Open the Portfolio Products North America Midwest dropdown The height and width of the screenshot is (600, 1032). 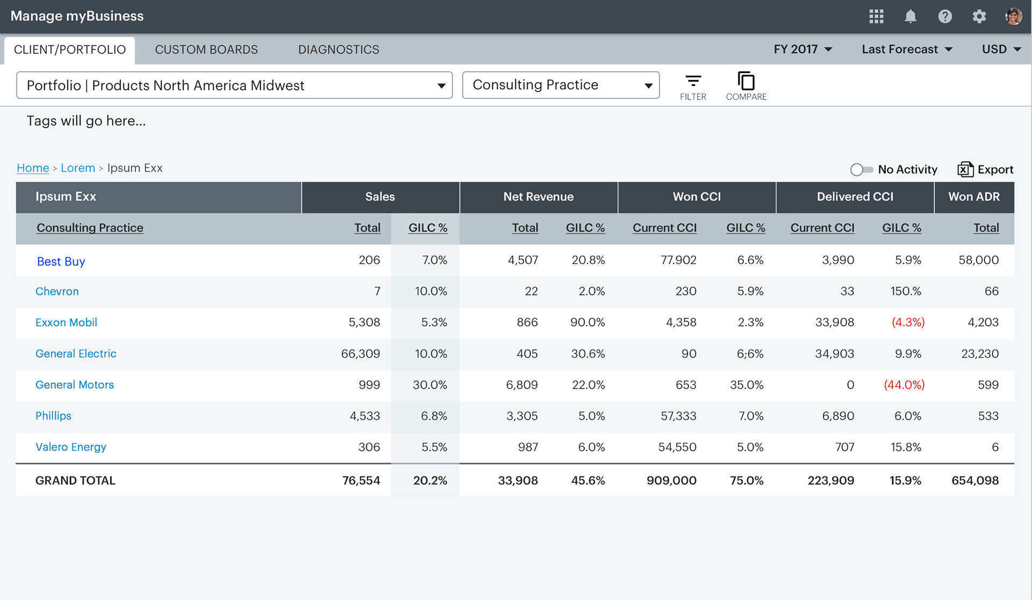click(234, 85)
